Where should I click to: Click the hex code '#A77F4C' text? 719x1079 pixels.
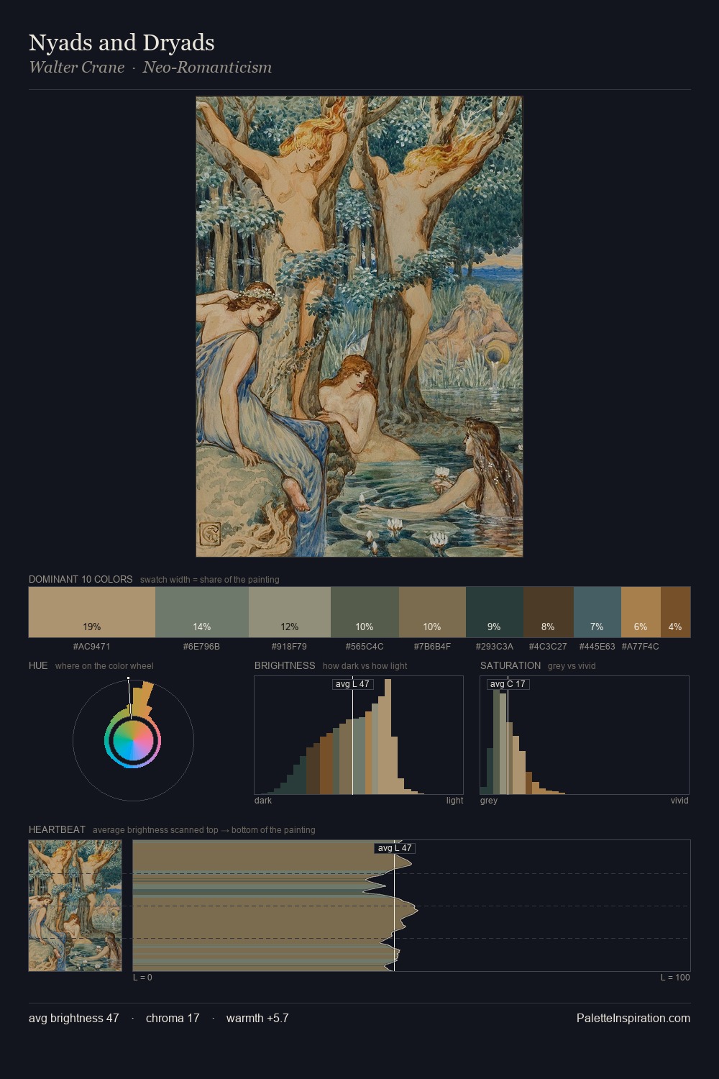pyautogui.click(x=641, y=647)
